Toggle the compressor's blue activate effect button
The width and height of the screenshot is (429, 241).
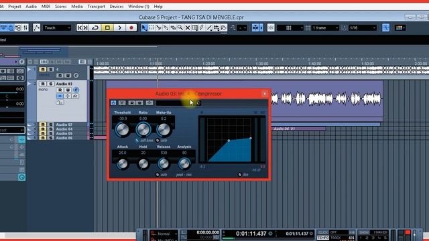(113, 102)
